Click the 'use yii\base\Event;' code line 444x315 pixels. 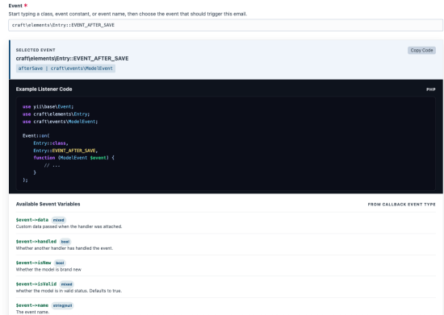(x=48, y=107)
